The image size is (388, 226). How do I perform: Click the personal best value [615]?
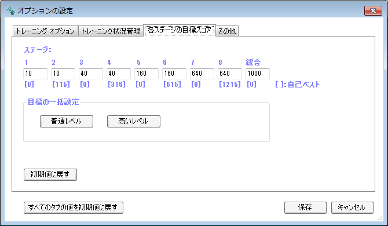pyautogui.click(x=172, y=85)
